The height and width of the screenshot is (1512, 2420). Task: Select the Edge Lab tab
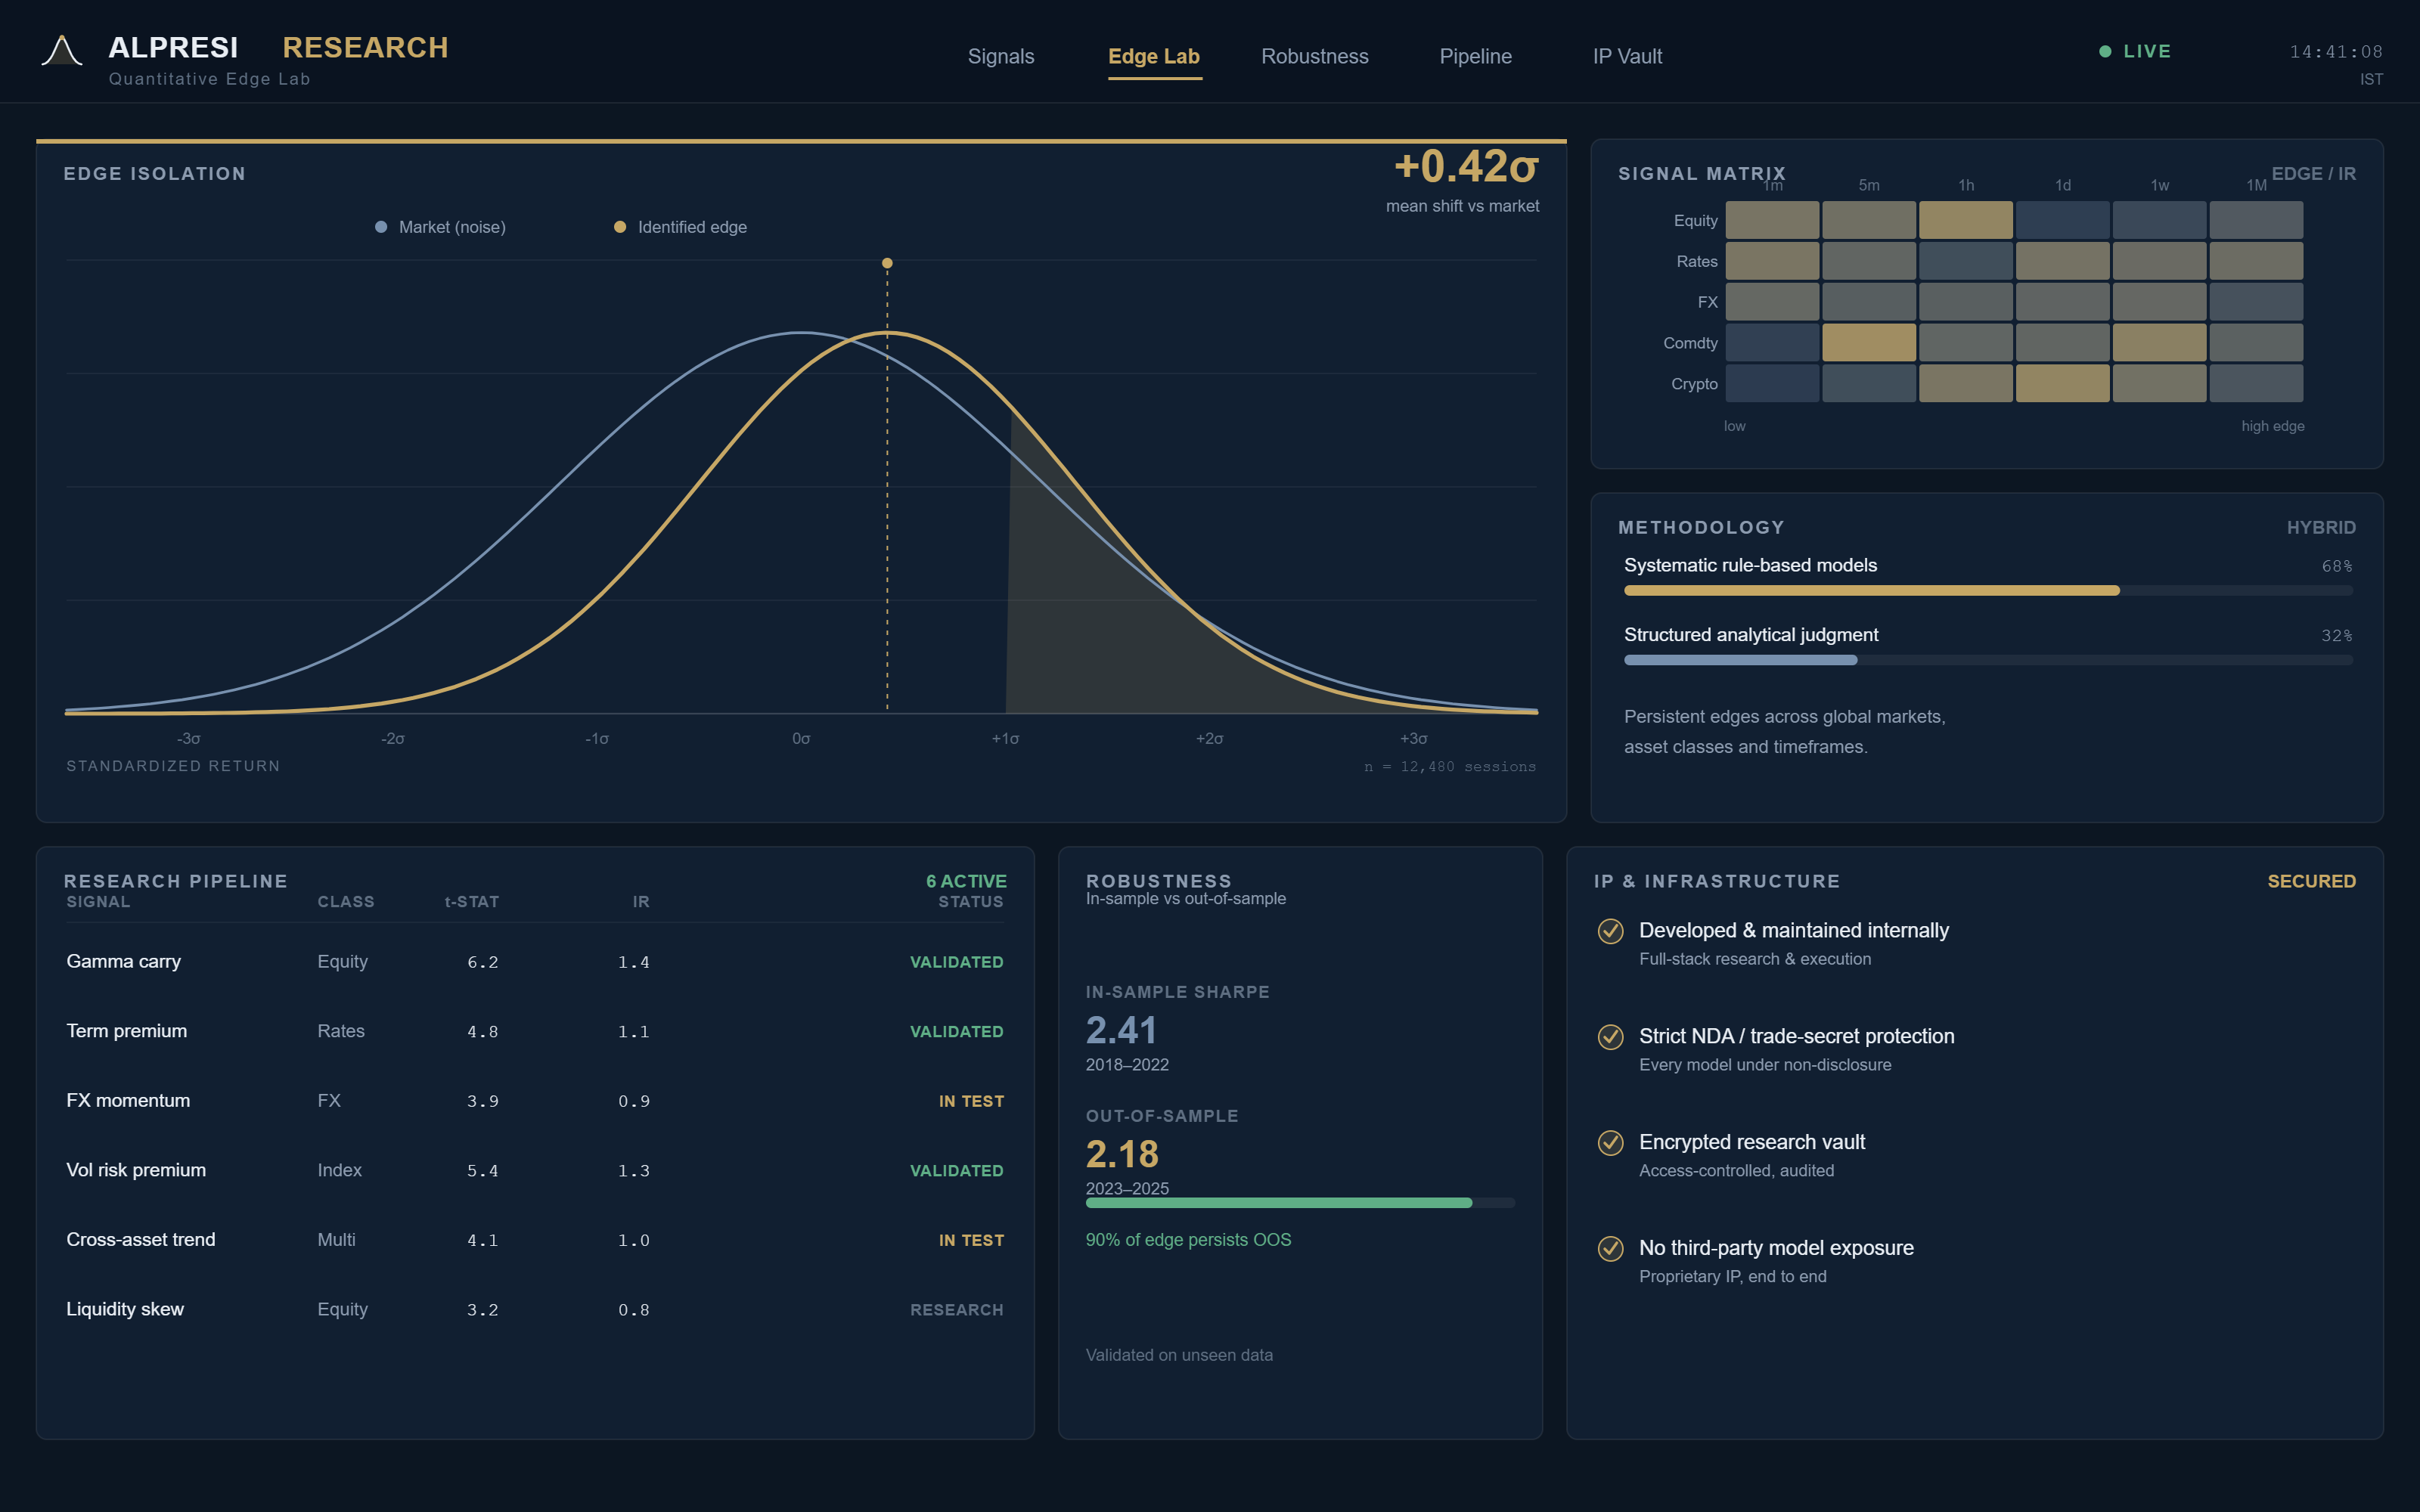[x=1154, y=56]
